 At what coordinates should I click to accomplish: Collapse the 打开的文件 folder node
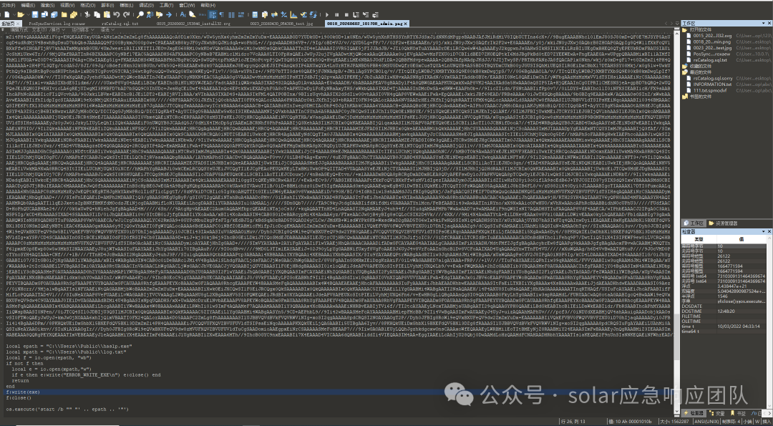[x=684, y=30]
